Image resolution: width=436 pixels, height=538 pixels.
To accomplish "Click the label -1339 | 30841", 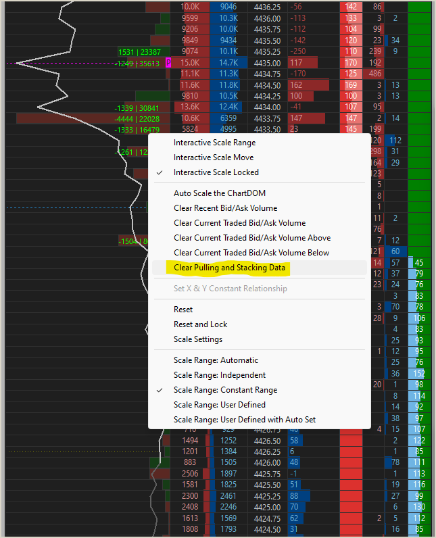I will [x=137, y=108].
